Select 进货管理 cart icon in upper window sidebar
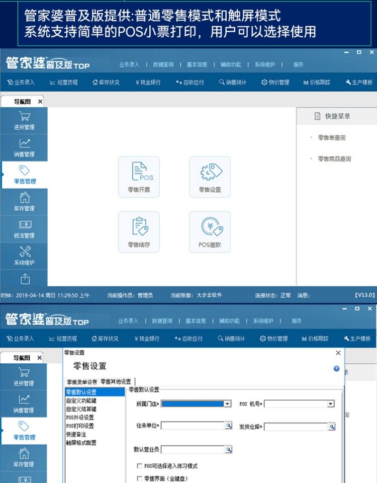The width and height of the screenshot is (377, 483). pyautogui.click(x=24, y=120)
